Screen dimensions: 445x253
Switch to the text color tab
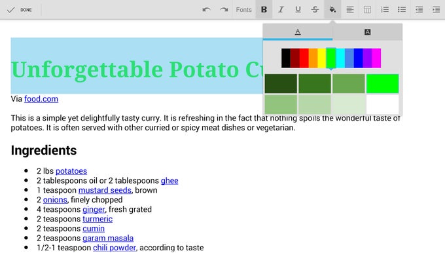point(298,32)
